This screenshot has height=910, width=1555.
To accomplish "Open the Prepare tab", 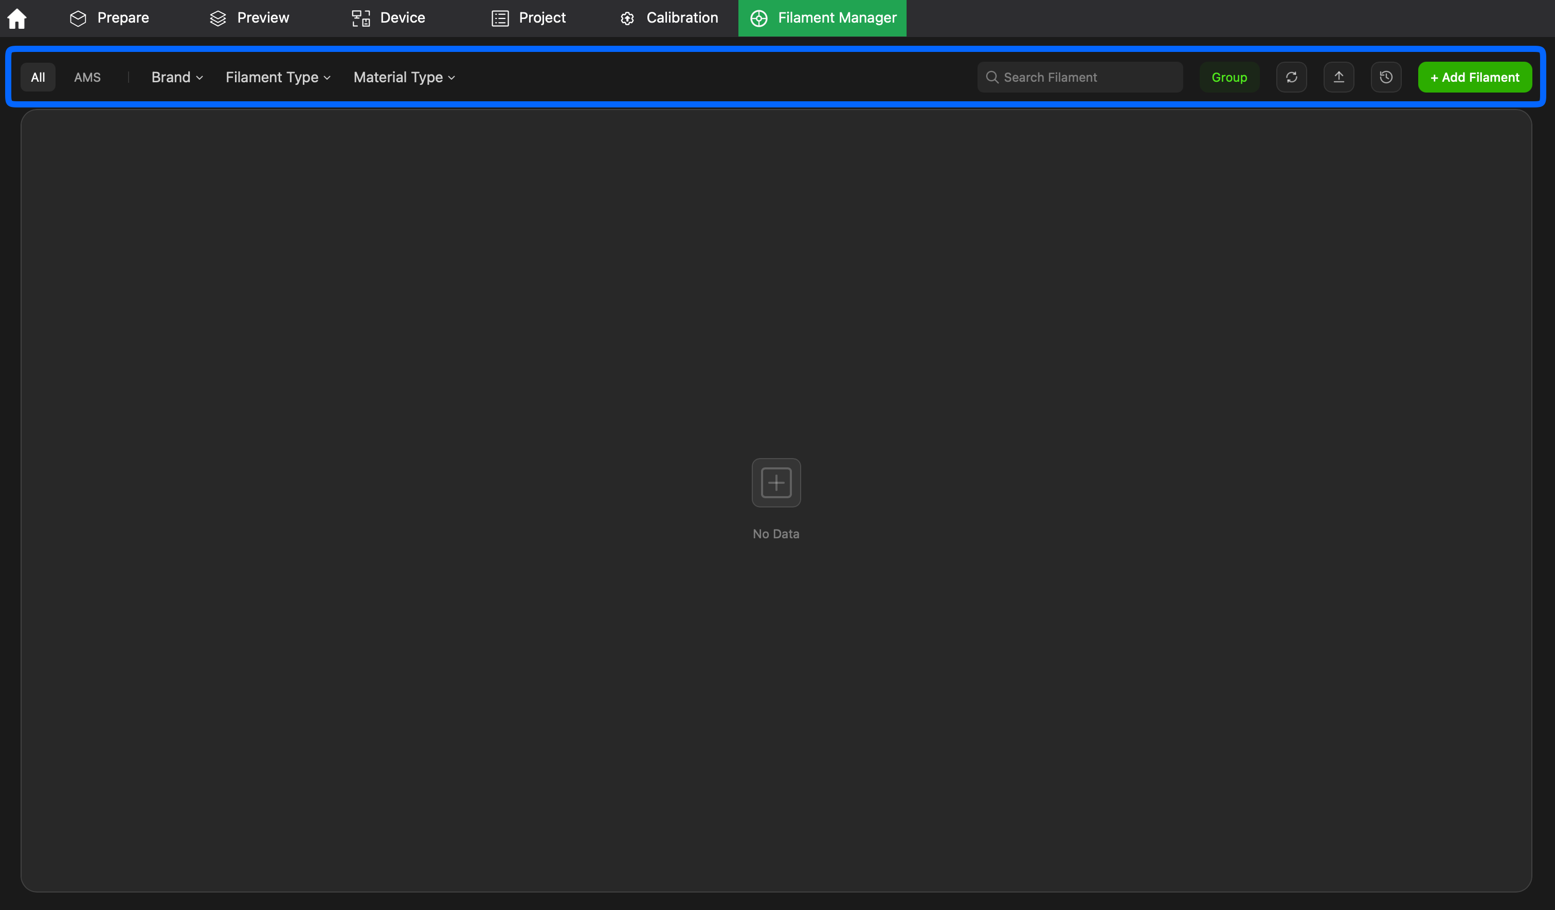I will point(109,18).
